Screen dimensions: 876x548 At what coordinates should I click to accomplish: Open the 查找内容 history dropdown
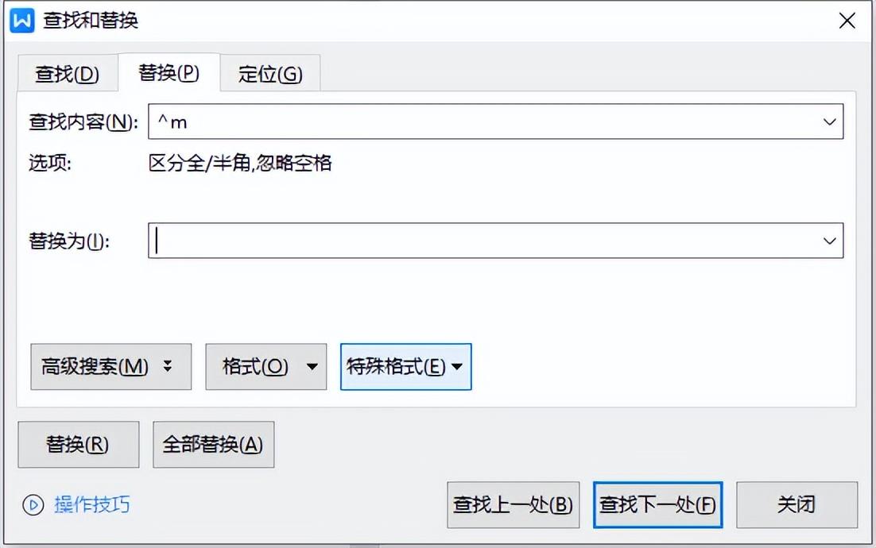(831, 122)
